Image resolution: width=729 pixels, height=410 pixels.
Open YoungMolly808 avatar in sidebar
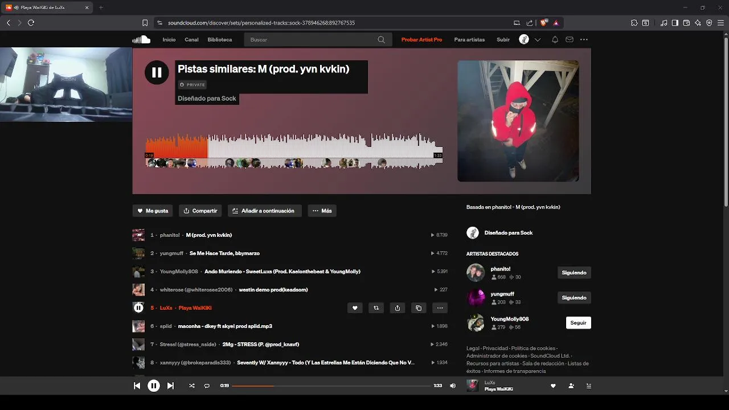[x=476, y=323]
